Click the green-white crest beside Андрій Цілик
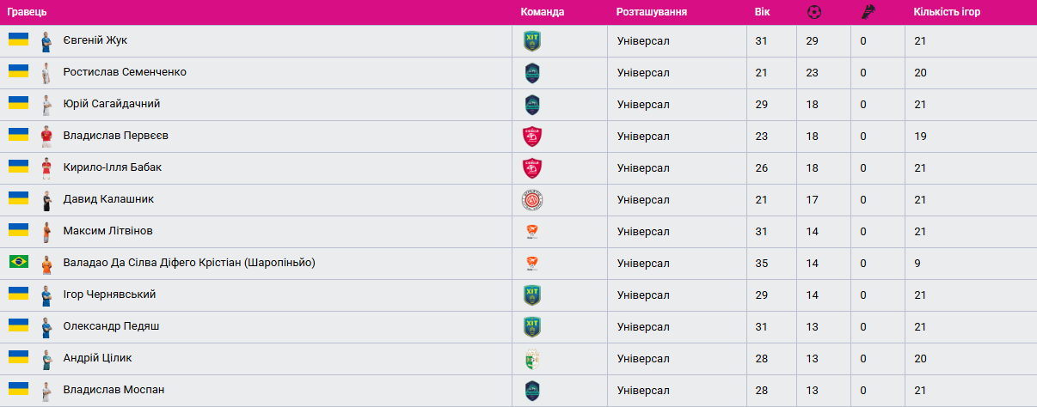This screenshot has height=407, width=1037. coord(532,359)
